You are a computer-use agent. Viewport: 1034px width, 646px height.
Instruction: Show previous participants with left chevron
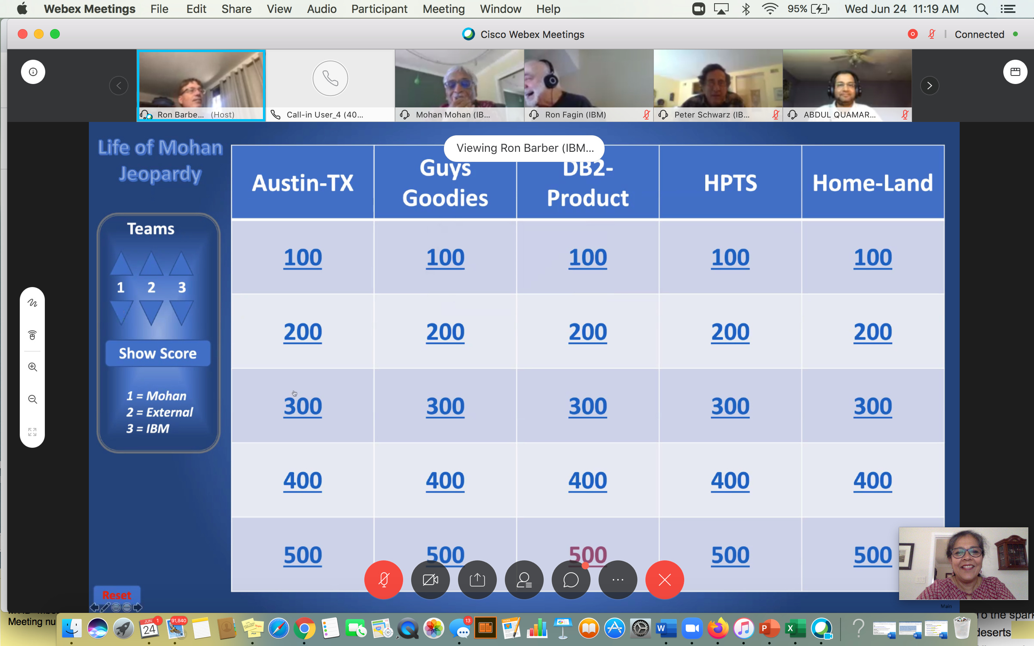point(119,86)
